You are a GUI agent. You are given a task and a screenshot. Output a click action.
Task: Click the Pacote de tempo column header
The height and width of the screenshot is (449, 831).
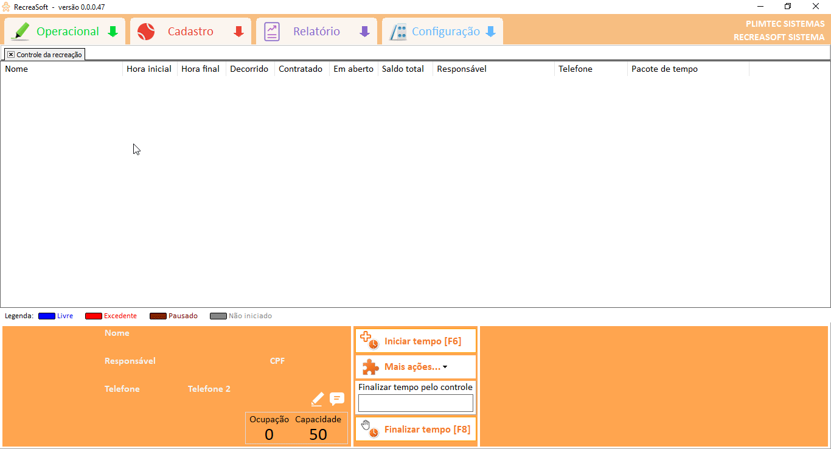click(688, 69)
